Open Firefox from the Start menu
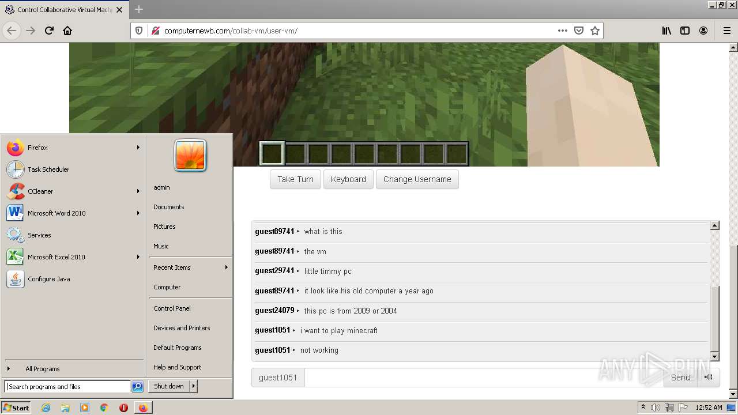Viewport: 738px width, 415px height. click(73, 148)
